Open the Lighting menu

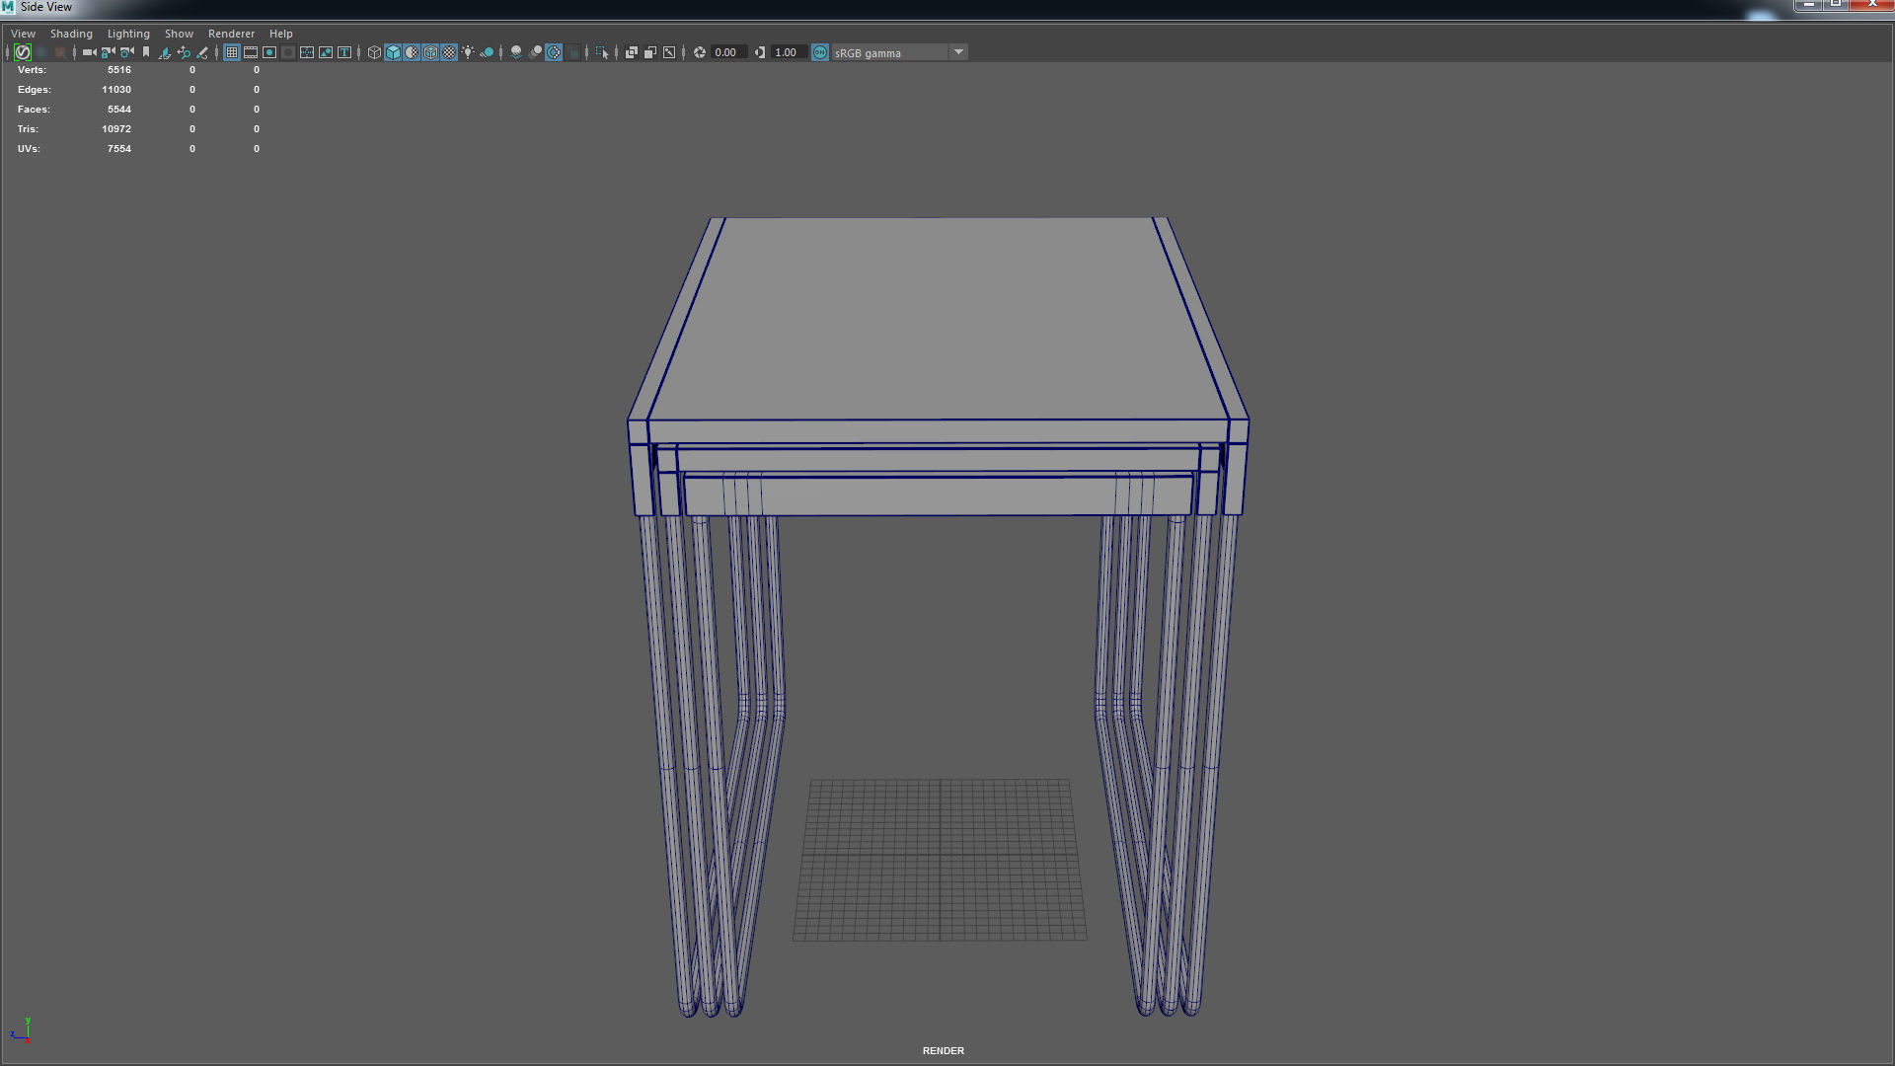[x=128, y=34]
